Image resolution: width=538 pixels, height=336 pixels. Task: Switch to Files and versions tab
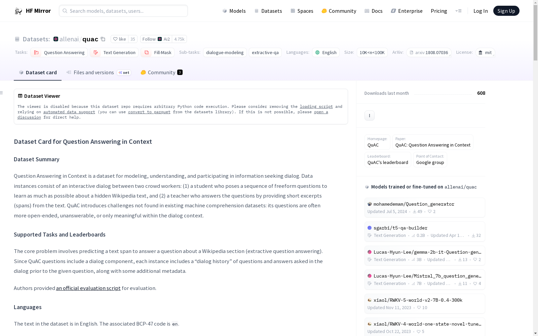[93, 73]
